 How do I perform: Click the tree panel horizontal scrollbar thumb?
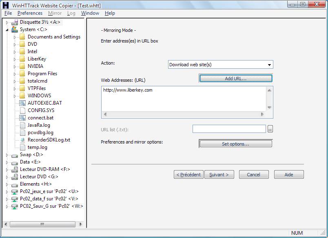coord(42,224)
